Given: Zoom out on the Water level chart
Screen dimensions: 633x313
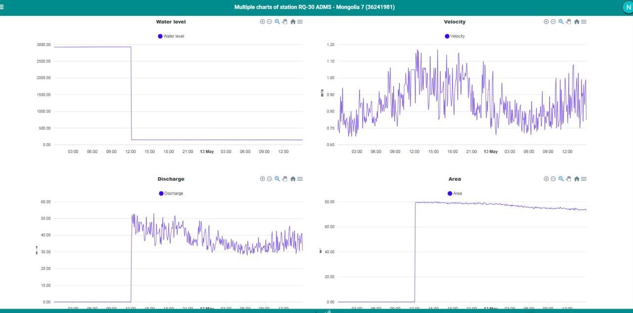Looking at the screenshot, I should click(270, 22).
